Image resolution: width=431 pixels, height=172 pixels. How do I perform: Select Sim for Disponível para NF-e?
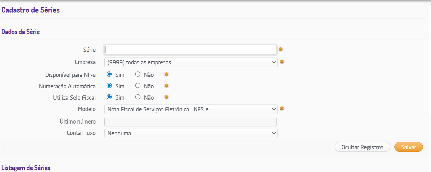pyautogui.click(x=109, y=74)
